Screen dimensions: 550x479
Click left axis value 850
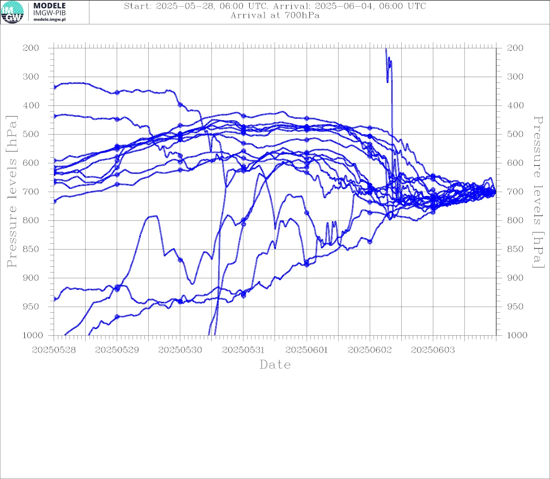pos(31,249)
